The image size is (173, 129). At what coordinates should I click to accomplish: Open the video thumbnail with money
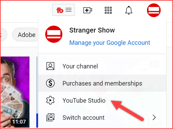tap(15, 92)
